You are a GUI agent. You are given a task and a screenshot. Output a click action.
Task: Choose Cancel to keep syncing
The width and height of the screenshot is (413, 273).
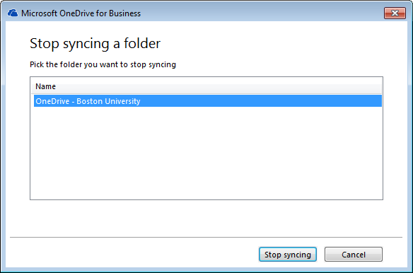(353, 255)
